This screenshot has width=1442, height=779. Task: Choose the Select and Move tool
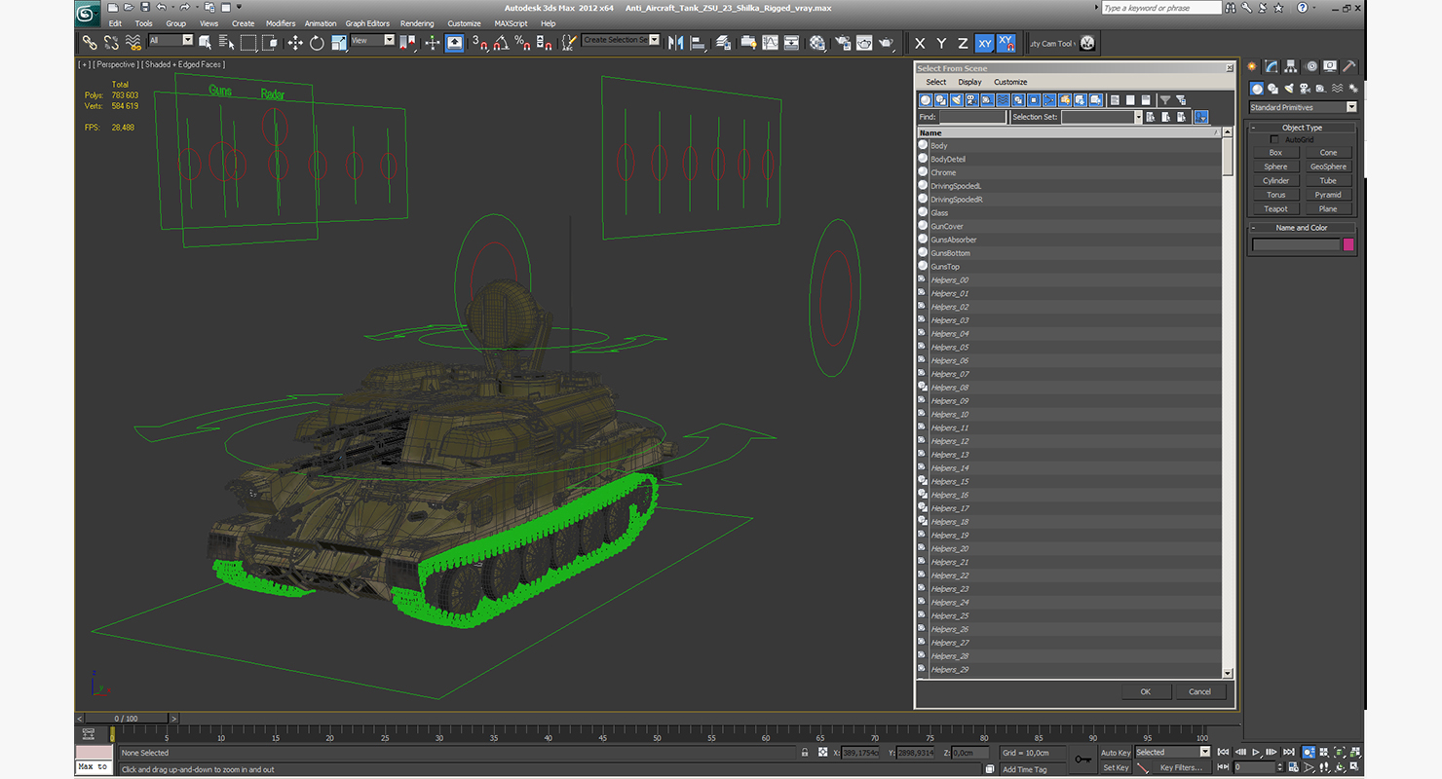click(295, 43)
